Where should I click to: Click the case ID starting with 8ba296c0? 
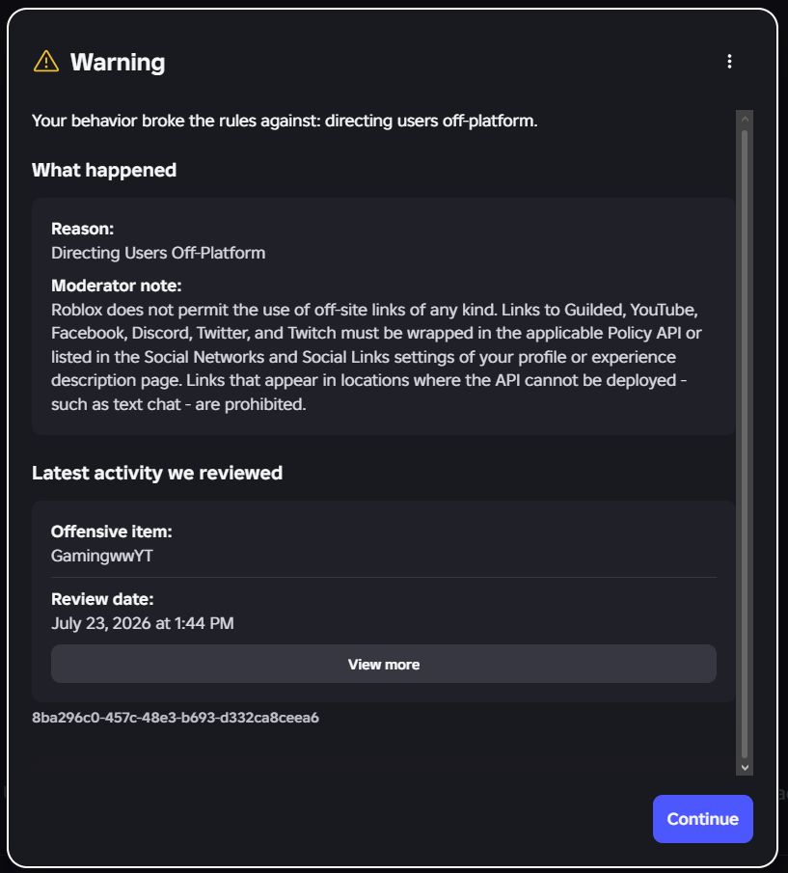(x=176, y=717)
